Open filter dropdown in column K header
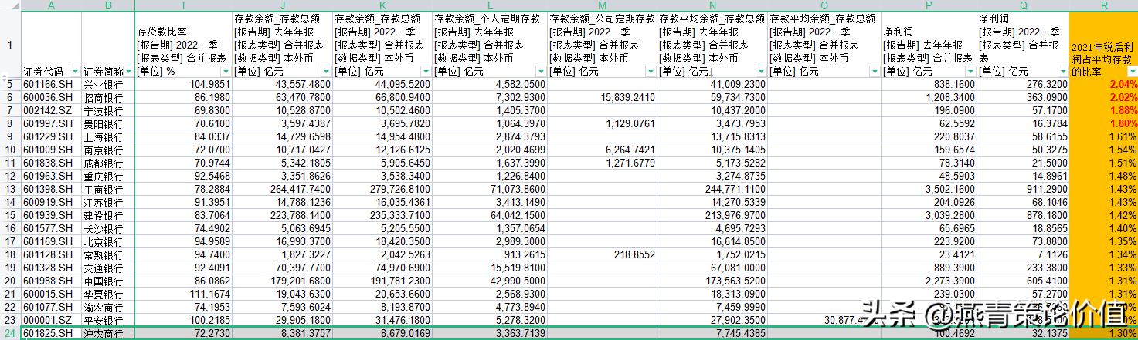 [x=424, y=71]
